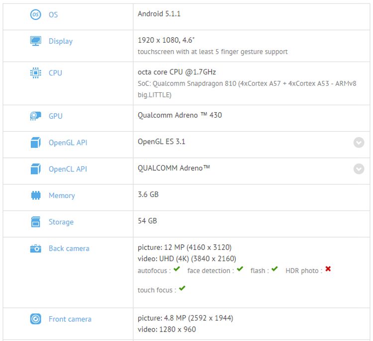
Task: Click the OpenGL API cube icon
Action: click(35, 143)
